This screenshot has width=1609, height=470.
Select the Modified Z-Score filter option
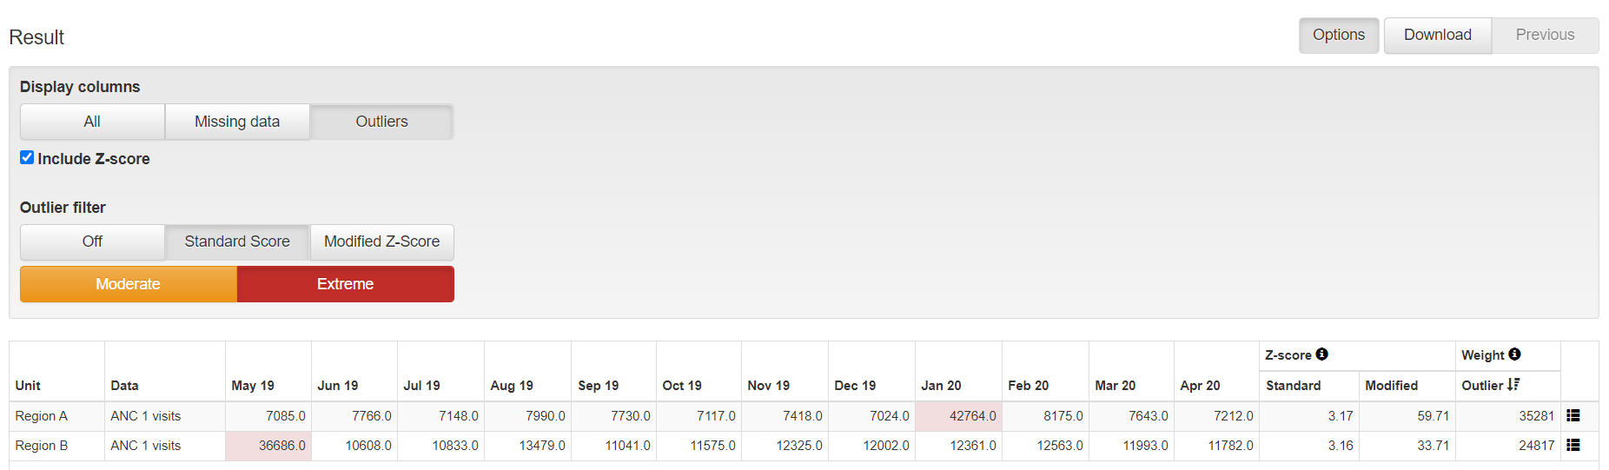(x=382, y=242)
